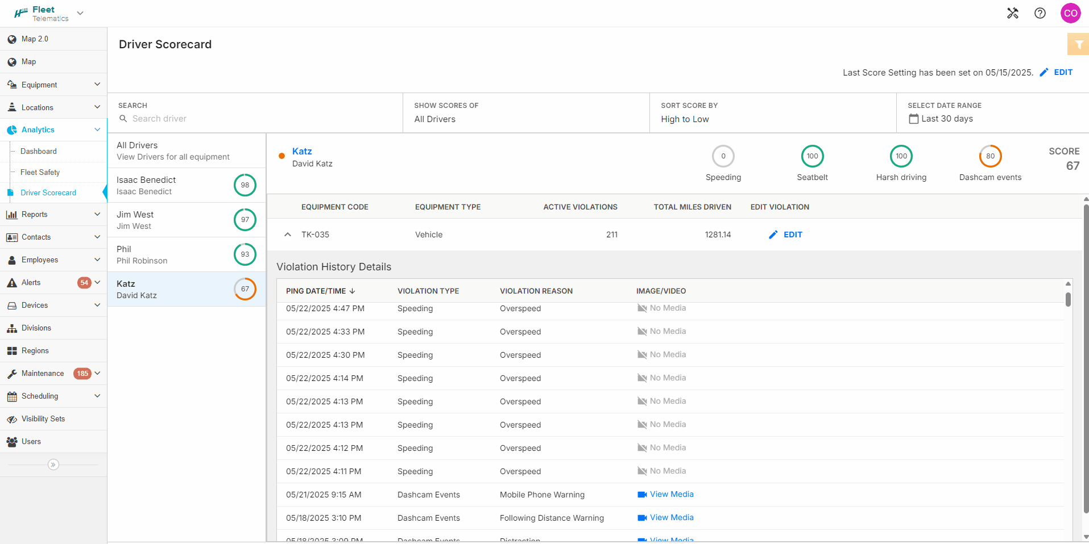Click the Visibility Sets eye icon
The height and width of the screenshot is (544, 1089).
[x=12, y=419]
